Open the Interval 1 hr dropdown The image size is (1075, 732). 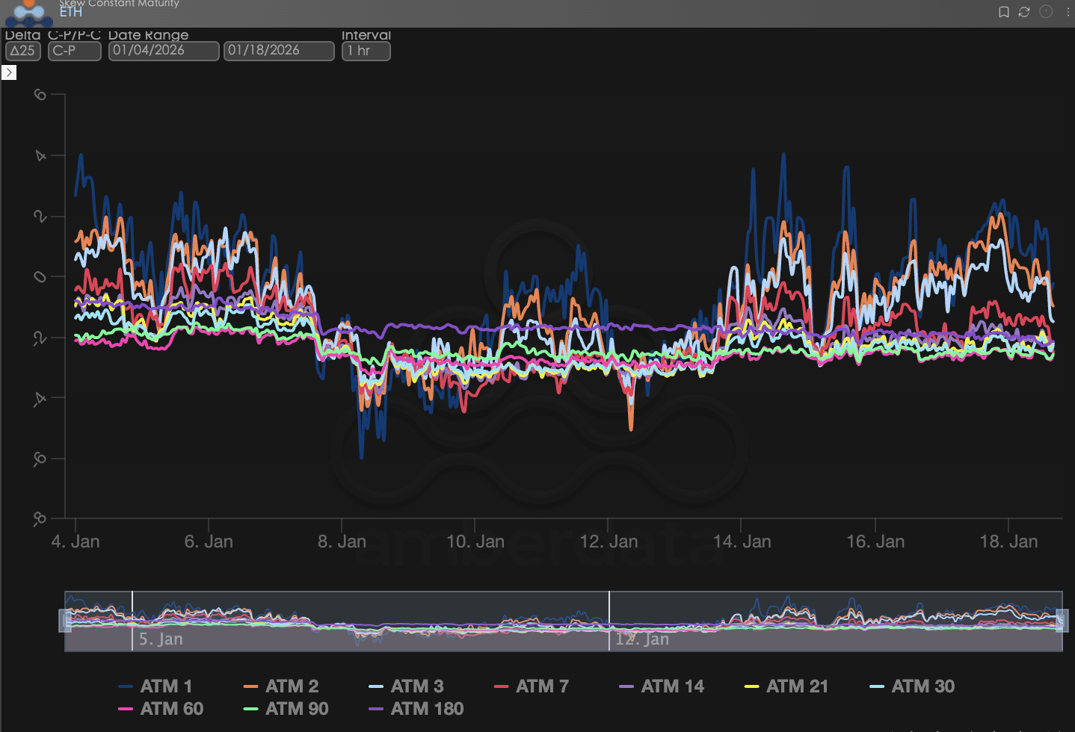pyautogui.click(x=366, y=51)
